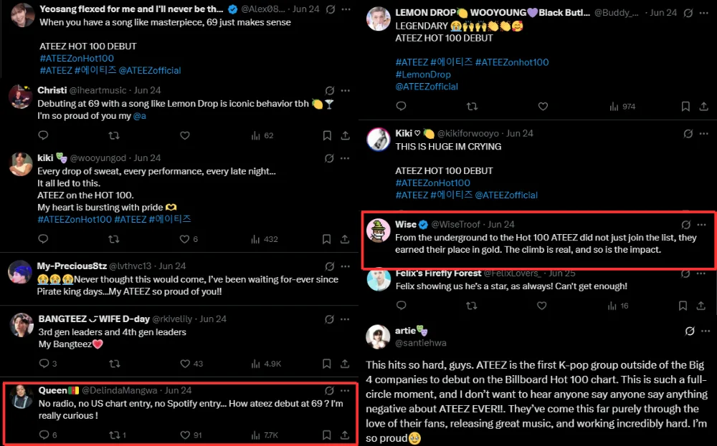Like BANGTEEZ tweet with 43 likes

pos(185,364)
